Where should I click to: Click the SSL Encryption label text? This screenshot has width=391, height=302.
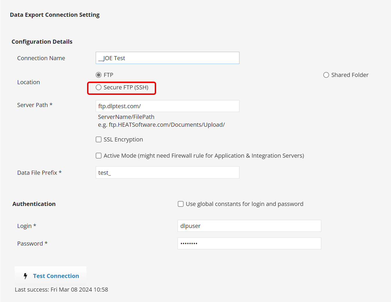pos(123,139)
